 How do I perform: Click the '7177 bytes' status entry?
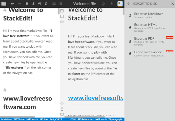[19, 119]
